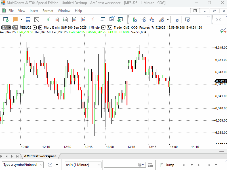Screen dimensions: 227x170
Task: Open the Insert menu
Action: point(34,11)
